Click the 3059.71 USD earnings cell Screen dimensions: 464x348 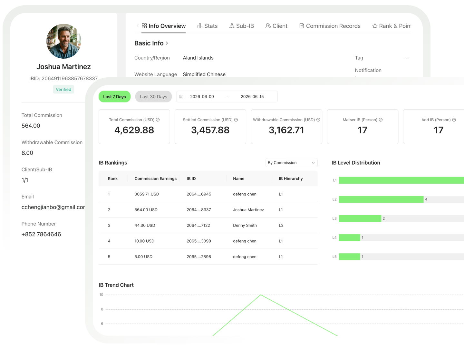pos(147,194)
